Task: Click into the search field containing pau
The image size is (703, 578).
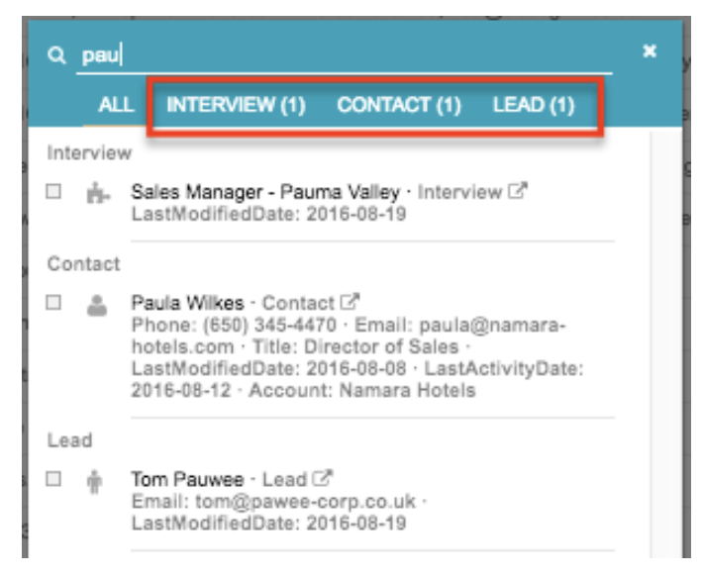Action: 345,56
